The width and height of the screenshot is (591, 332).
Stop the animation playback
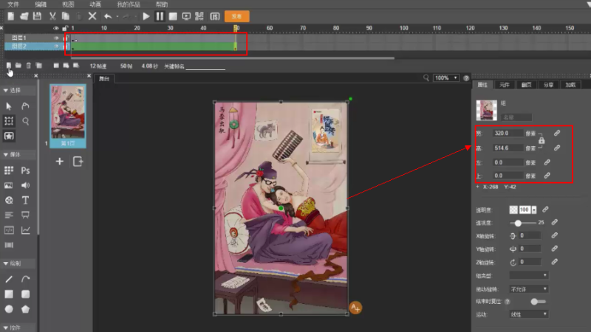[x=173, y=16]
